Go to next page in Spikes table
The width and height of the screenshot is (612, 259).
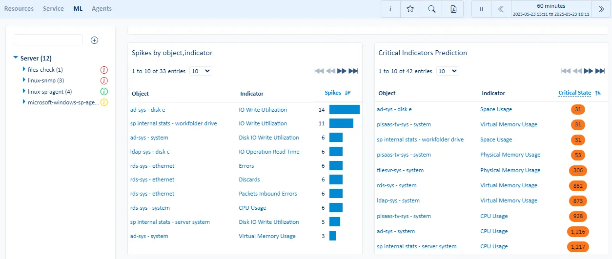click(x=342, y=71)
